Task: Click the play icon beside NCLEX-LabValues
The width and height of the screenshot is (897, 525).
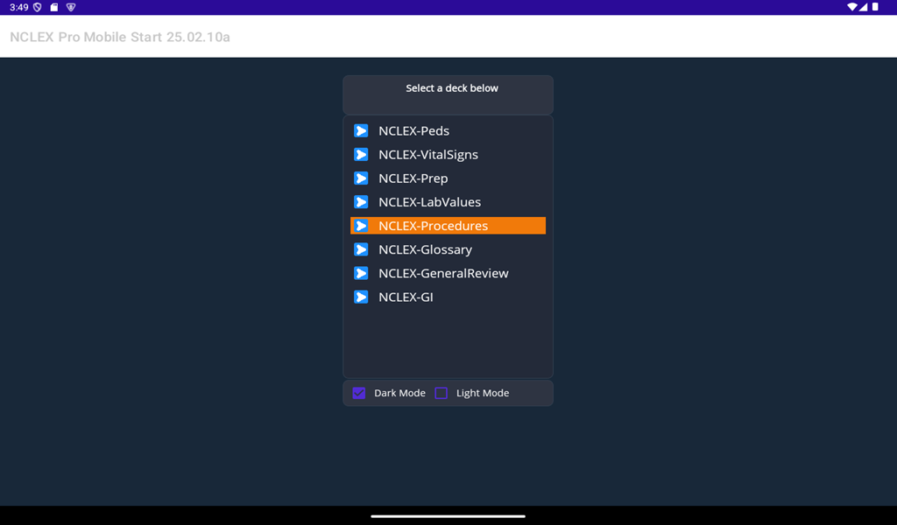Action: (361, 202)
